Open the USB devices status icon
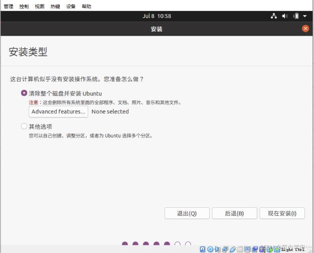This screenshot has width=314, height=253. [x=233, y=249]
